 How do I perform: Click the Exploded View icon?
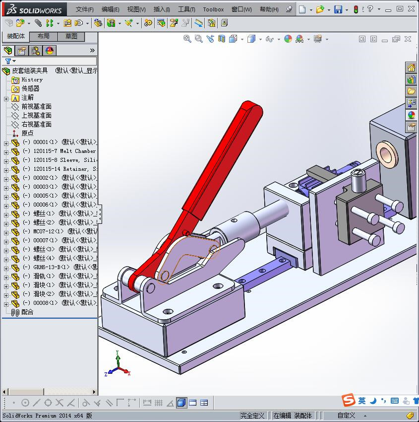(174, 23)
